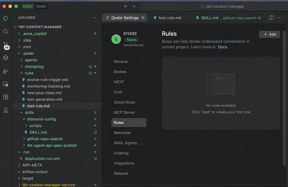Expand the .idea folder
Viewport: 288px width, 187px height.
[19, 40]
